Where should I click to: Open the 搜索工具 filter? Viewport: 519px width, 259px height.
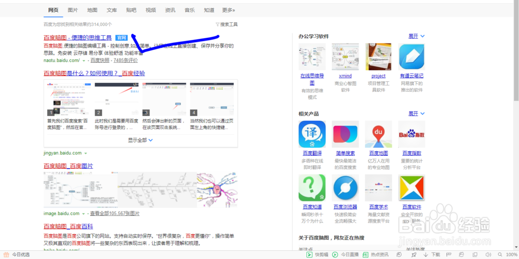point(226,24)
